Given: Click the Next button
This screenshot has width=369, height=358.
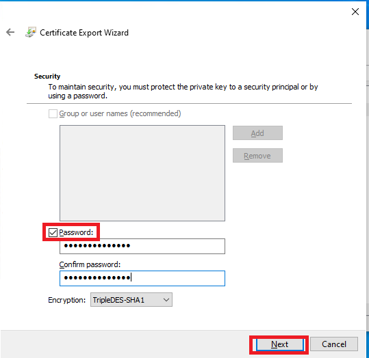Looking at the screenshot, I should [279, 344].
